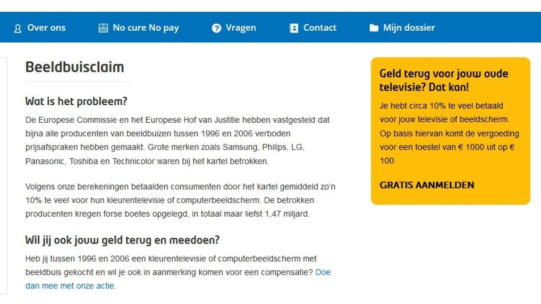Click the question mark icon beside Vragen
This screenshot has height=304, width=541.
216,28
